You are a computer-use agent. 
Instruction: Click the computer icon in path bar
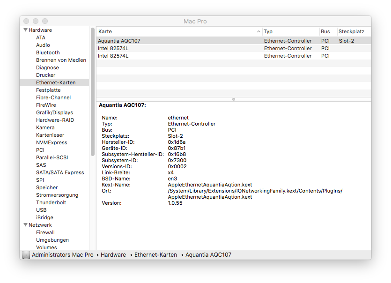(26, 255)
